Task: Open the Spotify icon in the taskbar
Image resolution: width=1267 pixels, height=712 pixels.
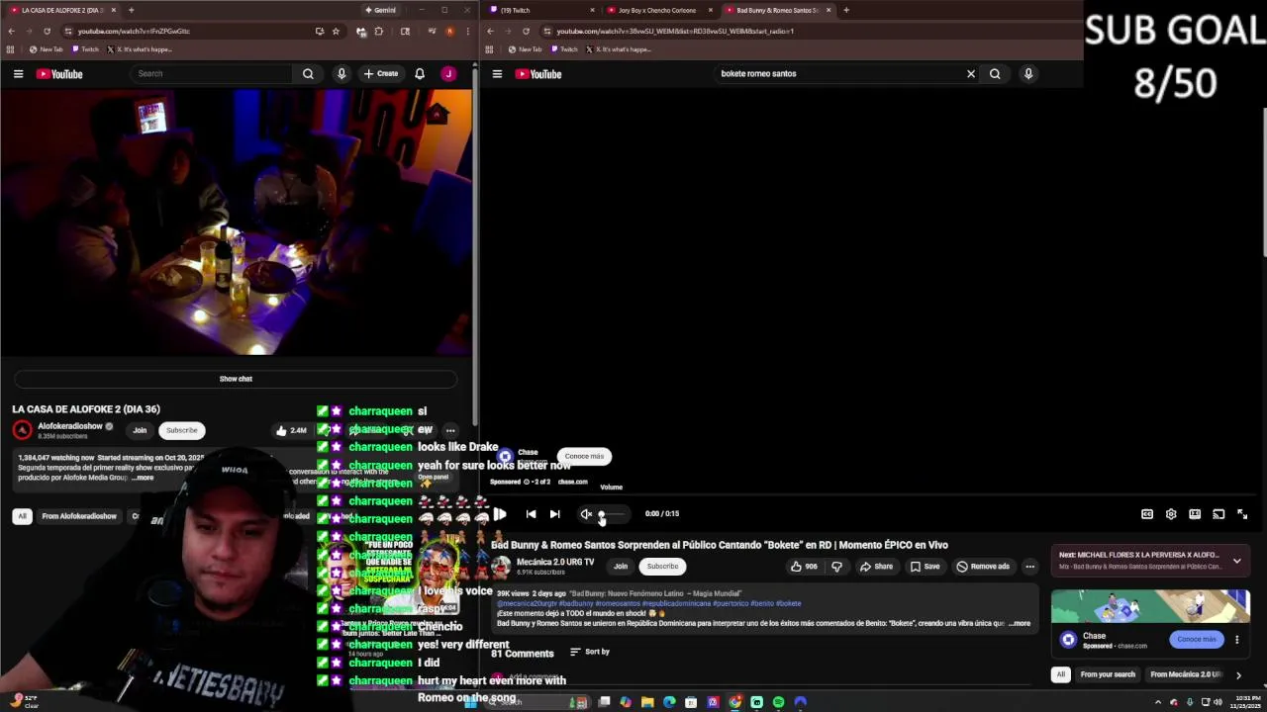Action: [x=779, y=702]
